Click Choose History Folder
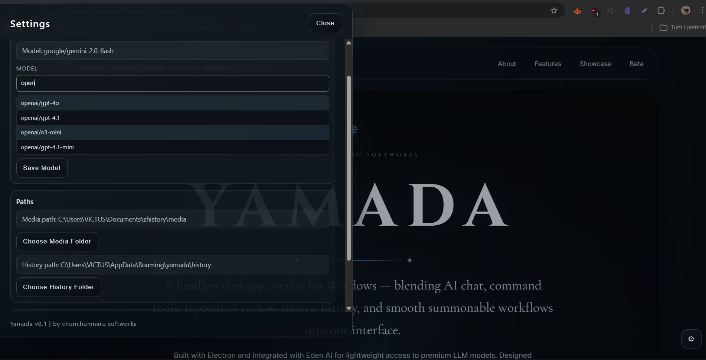Screen dimensions: 706x360 (59, 287)
